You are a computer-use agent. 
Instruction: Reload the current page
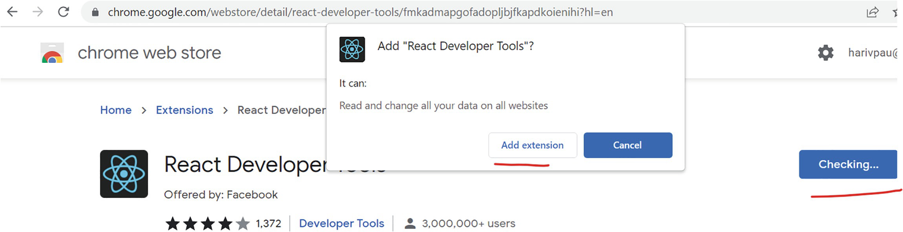[x=63, y=12]
